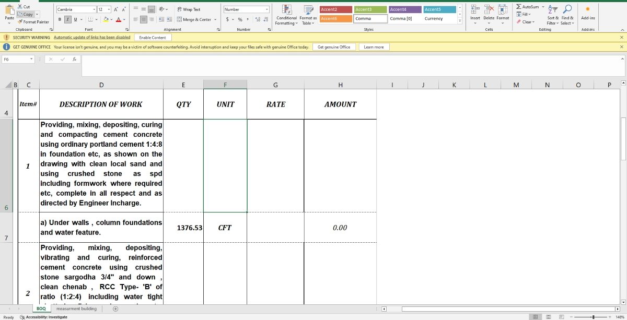627x320 pixels.
Task: Expand the Number format dropdown
Action: [266, 9]
